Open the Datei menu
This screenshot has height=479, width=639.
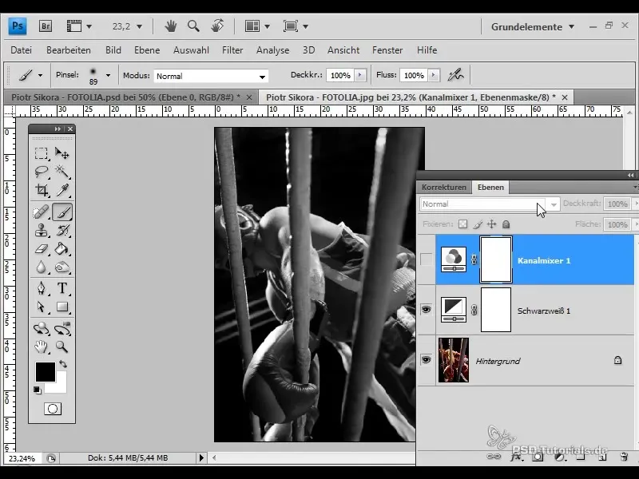[22, 50]
